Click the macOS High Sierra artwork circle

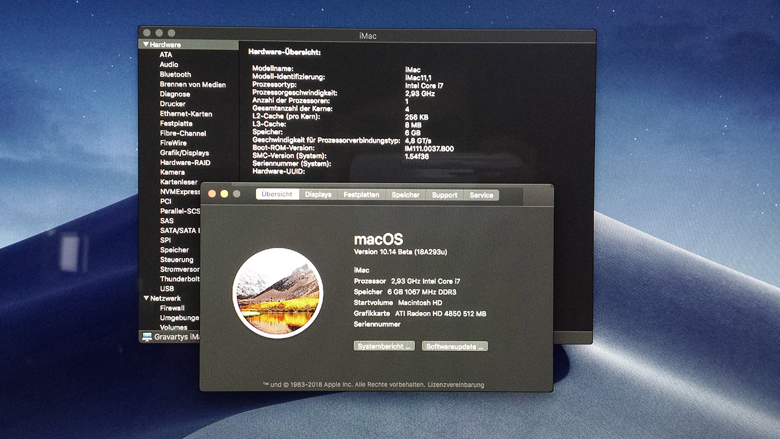278,293
